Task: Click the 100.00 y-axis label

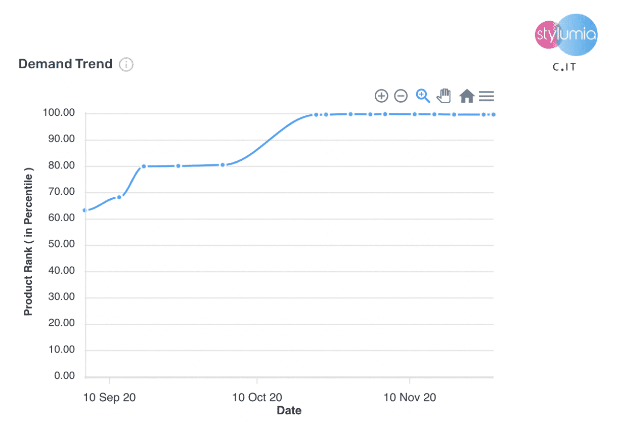Action: point(59,113)
